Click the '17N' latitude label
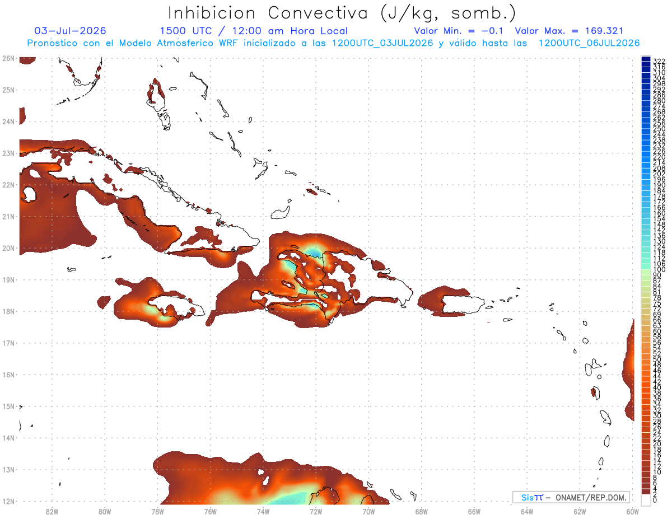672x519 pixels. (x=8, y=343)
